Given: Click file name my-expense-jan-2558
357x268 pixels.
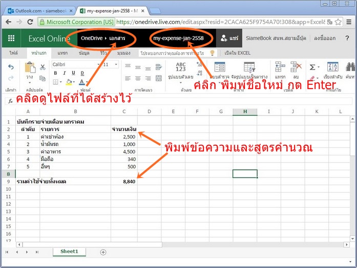Looking at the screenshot, I should [x=178, y=38].
